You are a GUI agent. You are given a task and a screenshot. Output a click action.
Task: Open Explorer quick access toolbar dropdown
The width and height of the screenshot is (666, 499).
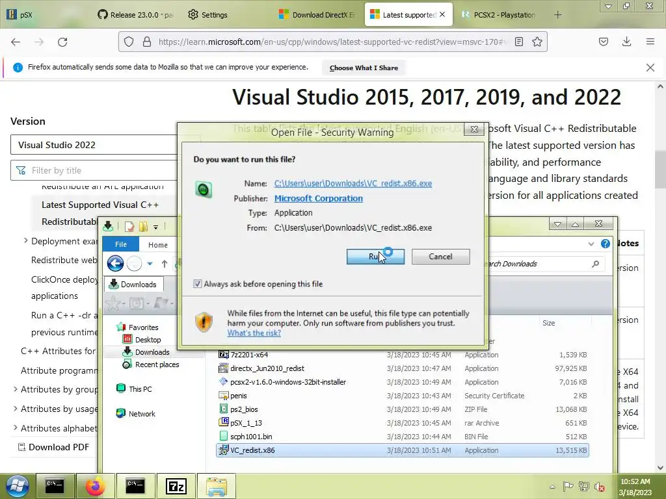point(156,227)
